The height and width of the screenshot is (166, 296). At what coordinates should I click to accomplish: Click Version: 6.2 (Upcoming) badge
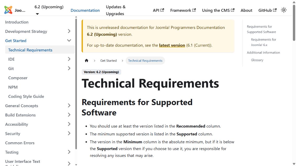[101, 72]
